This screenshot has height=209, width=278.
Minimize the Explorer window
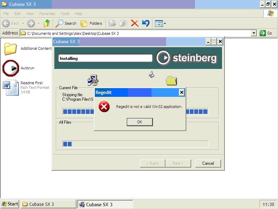[x=262, y=4]
